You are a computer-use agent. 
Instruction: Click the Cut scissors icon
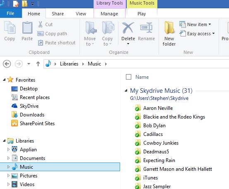40,24
